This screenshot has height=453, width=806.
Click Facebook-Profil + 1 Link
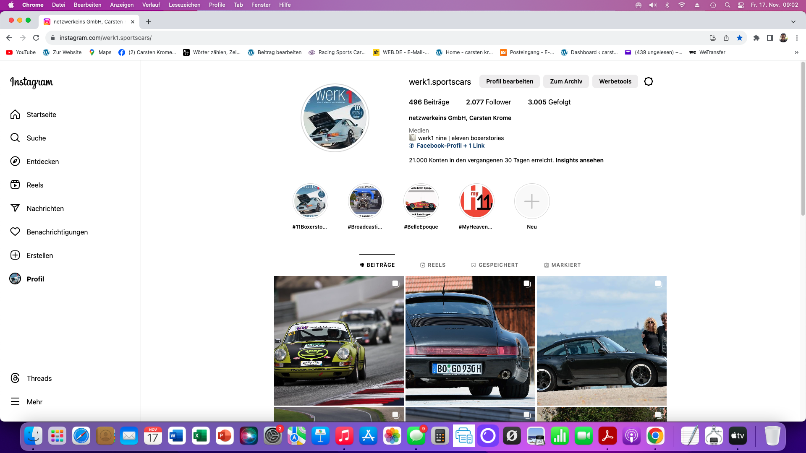pyautogui.click(x=450, y=146)
